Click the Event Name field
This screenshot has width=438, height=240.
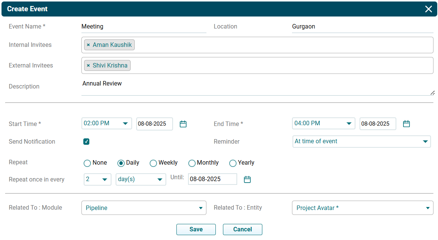[143, 27]
